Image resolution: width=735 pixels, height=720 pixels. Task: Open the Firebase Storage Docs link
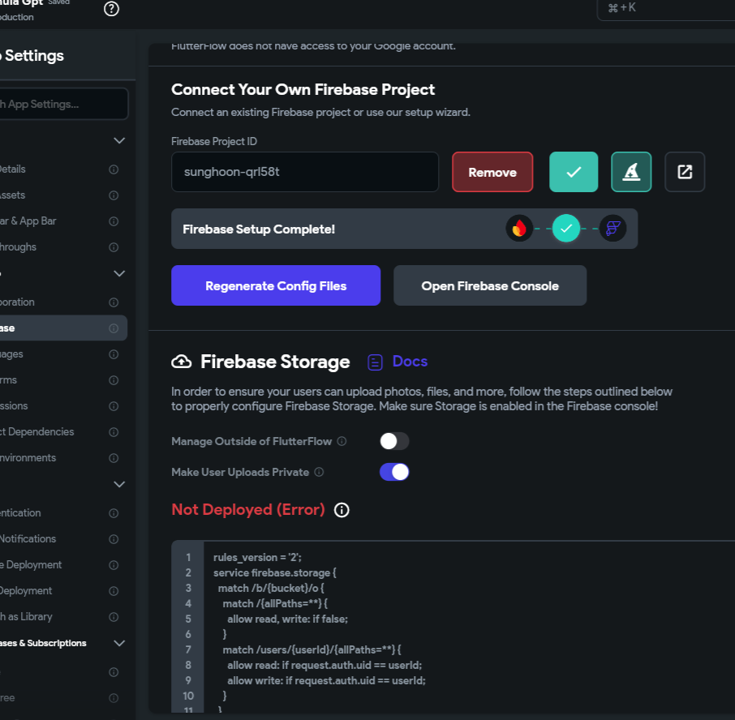[x=410, y=362]
